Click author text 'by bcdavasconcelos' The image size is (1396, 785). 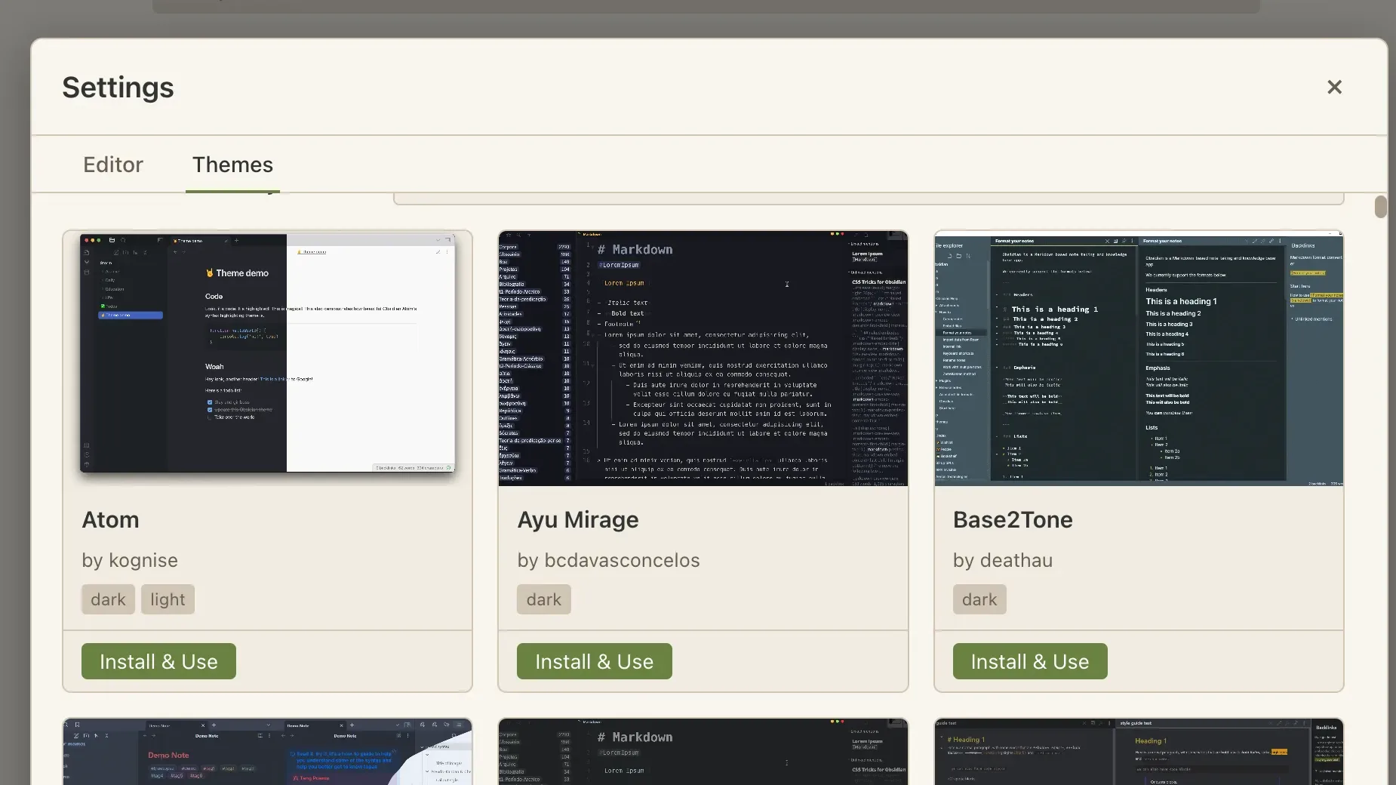pyautogui.click(x=608, y=560)
